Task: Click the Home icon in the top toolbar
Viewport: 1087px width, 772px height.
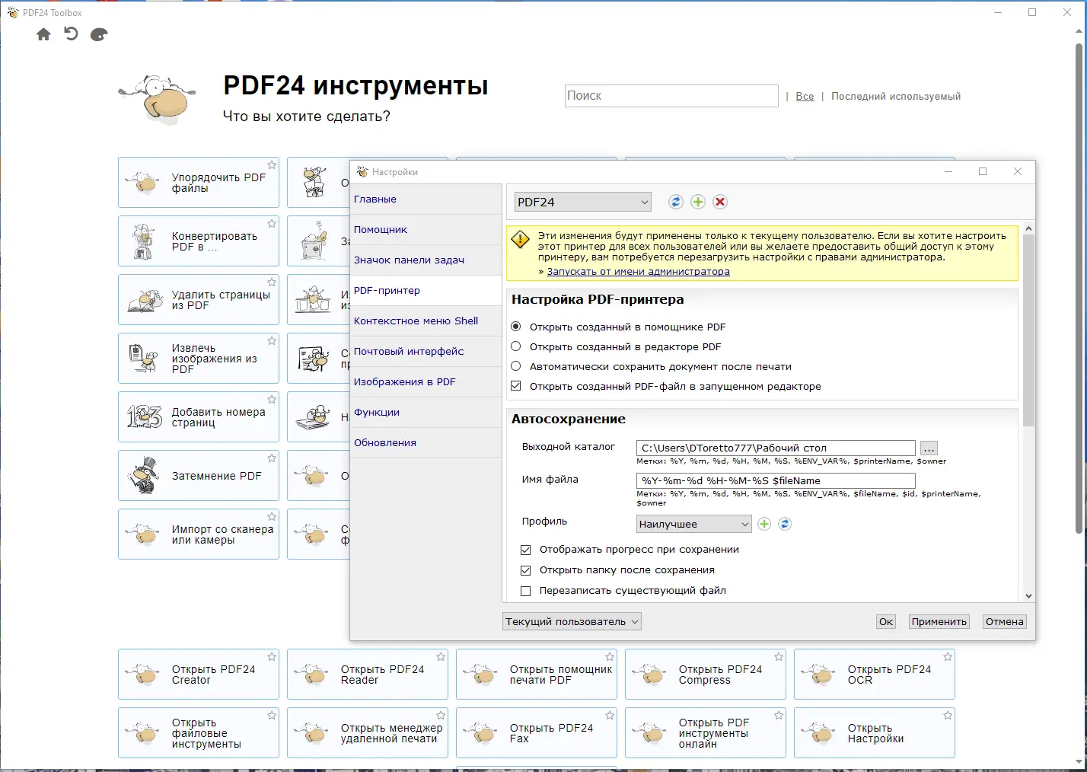Action: tap(43, 34)
